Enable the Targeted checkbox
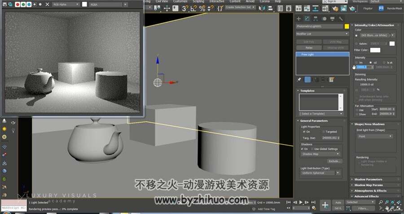The height and width of the screenshot is (214, 404). pos(324,132)
